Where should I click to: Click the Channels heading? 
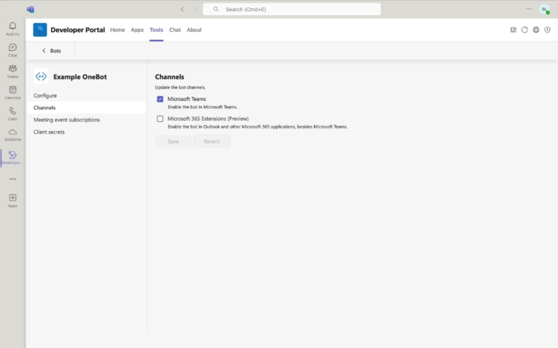(169, 77)
